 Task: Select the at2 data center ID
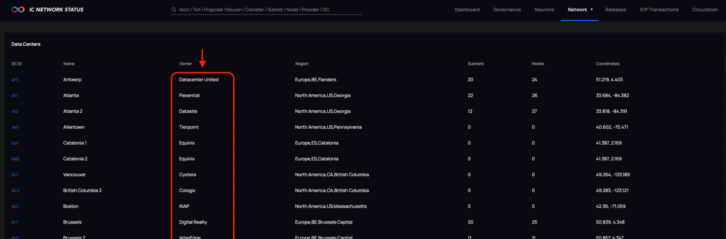click(x=15, y=111)
